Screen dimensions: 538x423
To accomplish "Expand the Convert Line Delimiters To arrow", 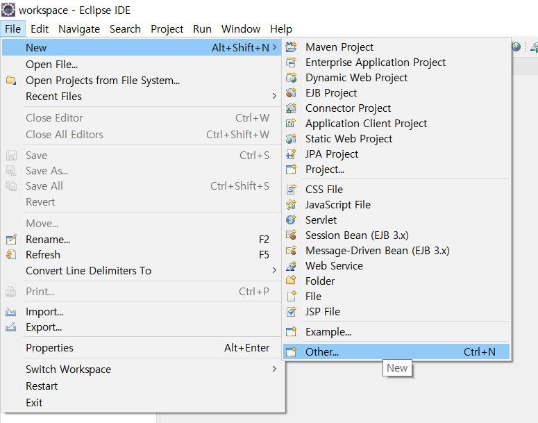I will [x=274, y=270].
